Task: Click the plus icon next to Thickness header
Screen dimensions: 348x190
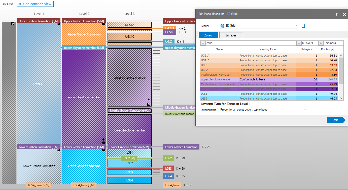Action: [321, 43]
